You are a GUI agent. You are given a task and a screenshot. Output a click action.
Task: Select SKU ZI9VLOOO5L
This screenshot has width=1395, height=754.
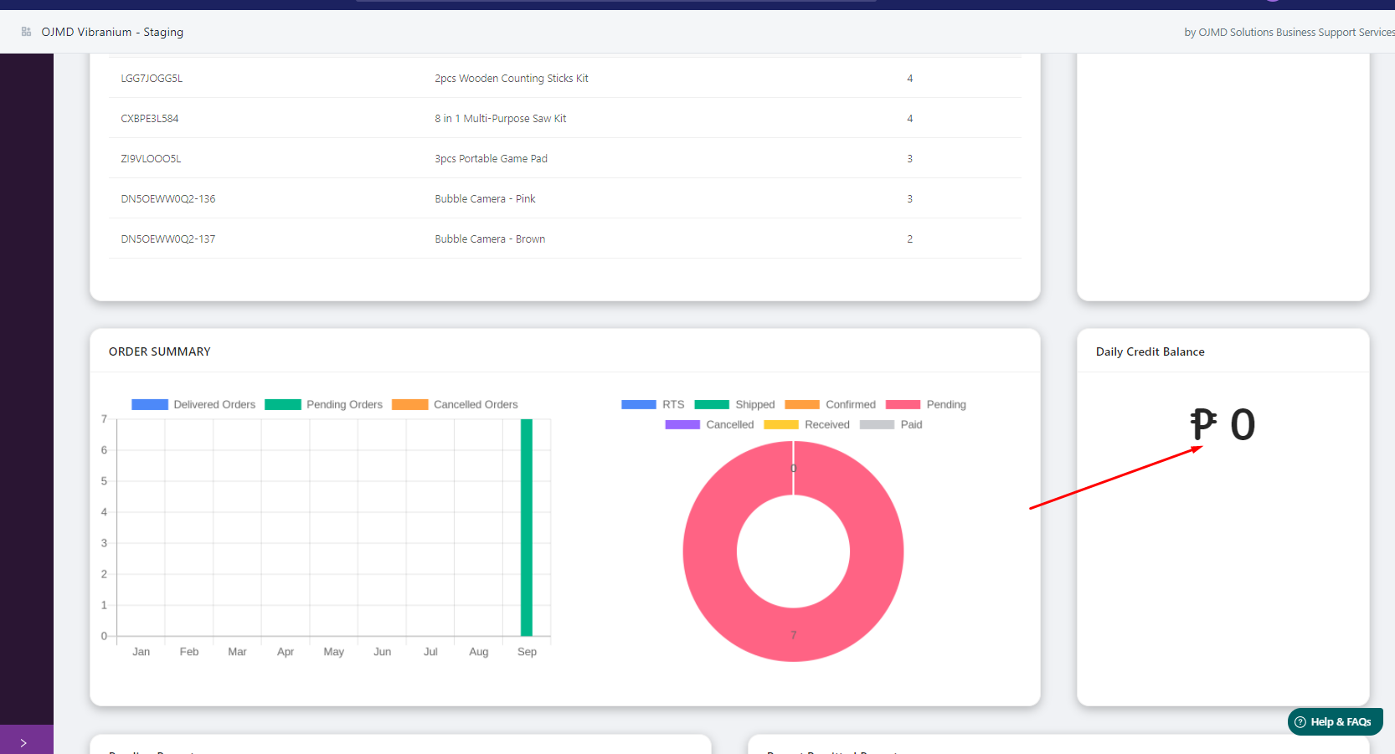tap(151, 158)
